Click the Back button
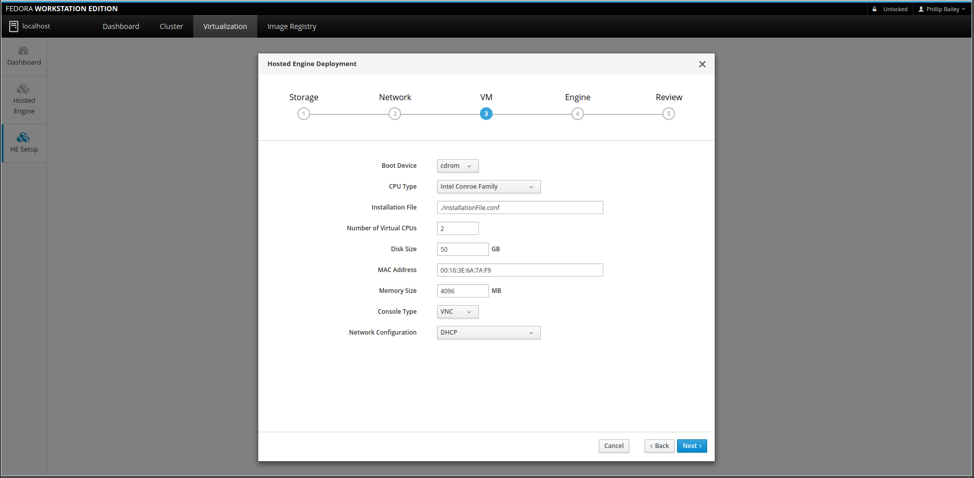The image size is (974, 478). [x=659, y=446]
